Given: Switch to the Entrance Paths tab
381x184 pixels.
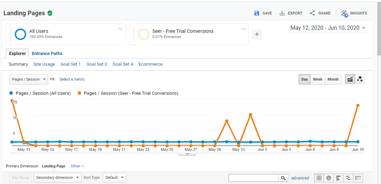Looking at the screenshot, I should click(x=47, y=54).
